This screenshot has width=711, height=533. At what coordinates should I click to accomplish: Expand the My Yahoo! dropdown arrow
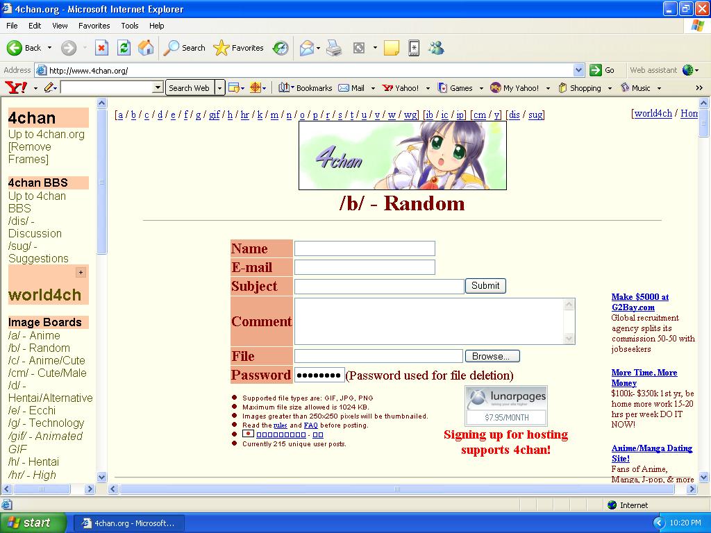547,88
